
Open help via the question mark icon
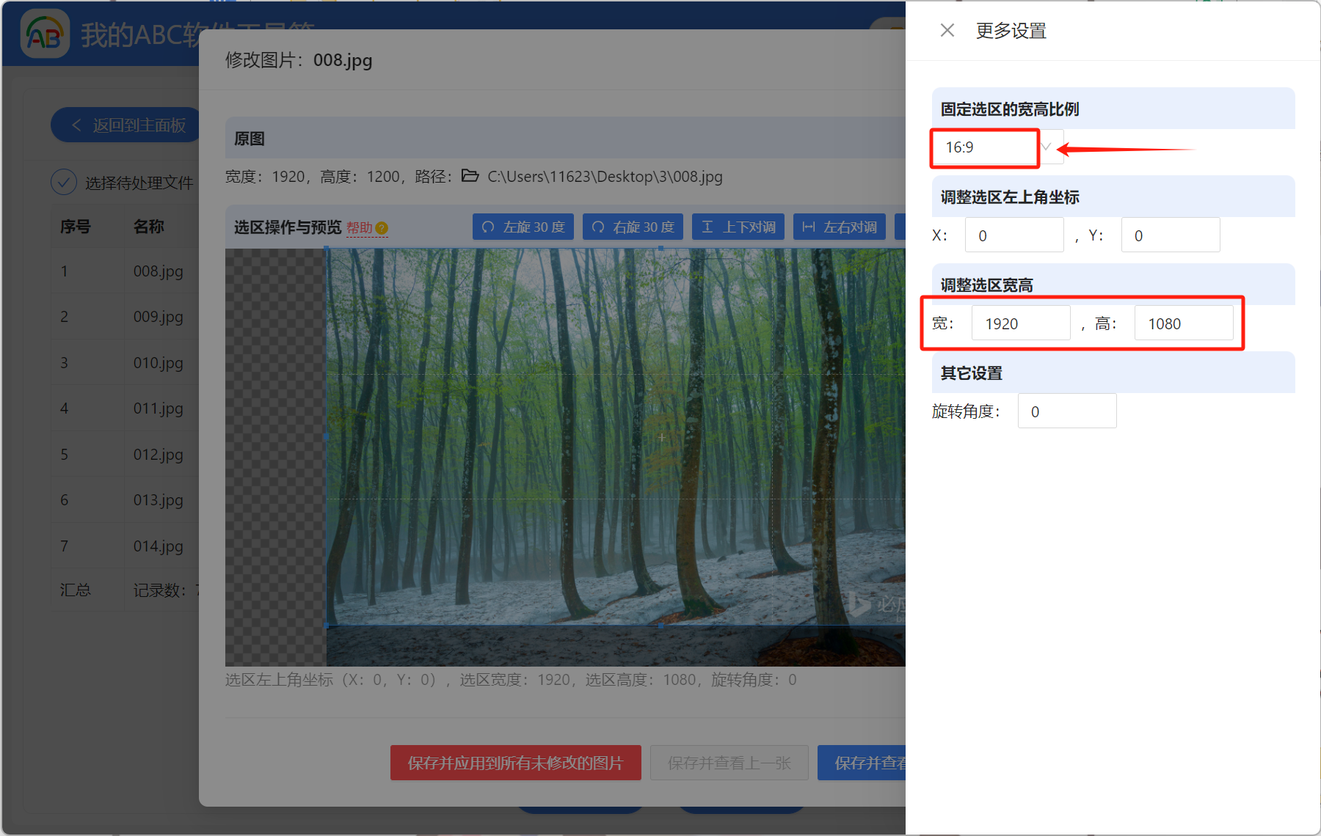coord(382,229)
